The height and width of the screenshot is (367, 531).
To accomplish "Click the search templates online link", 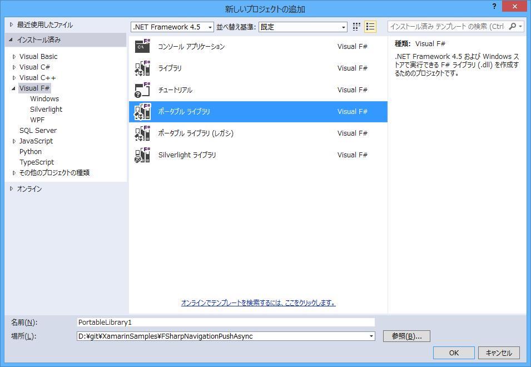I will pos(258,303).
